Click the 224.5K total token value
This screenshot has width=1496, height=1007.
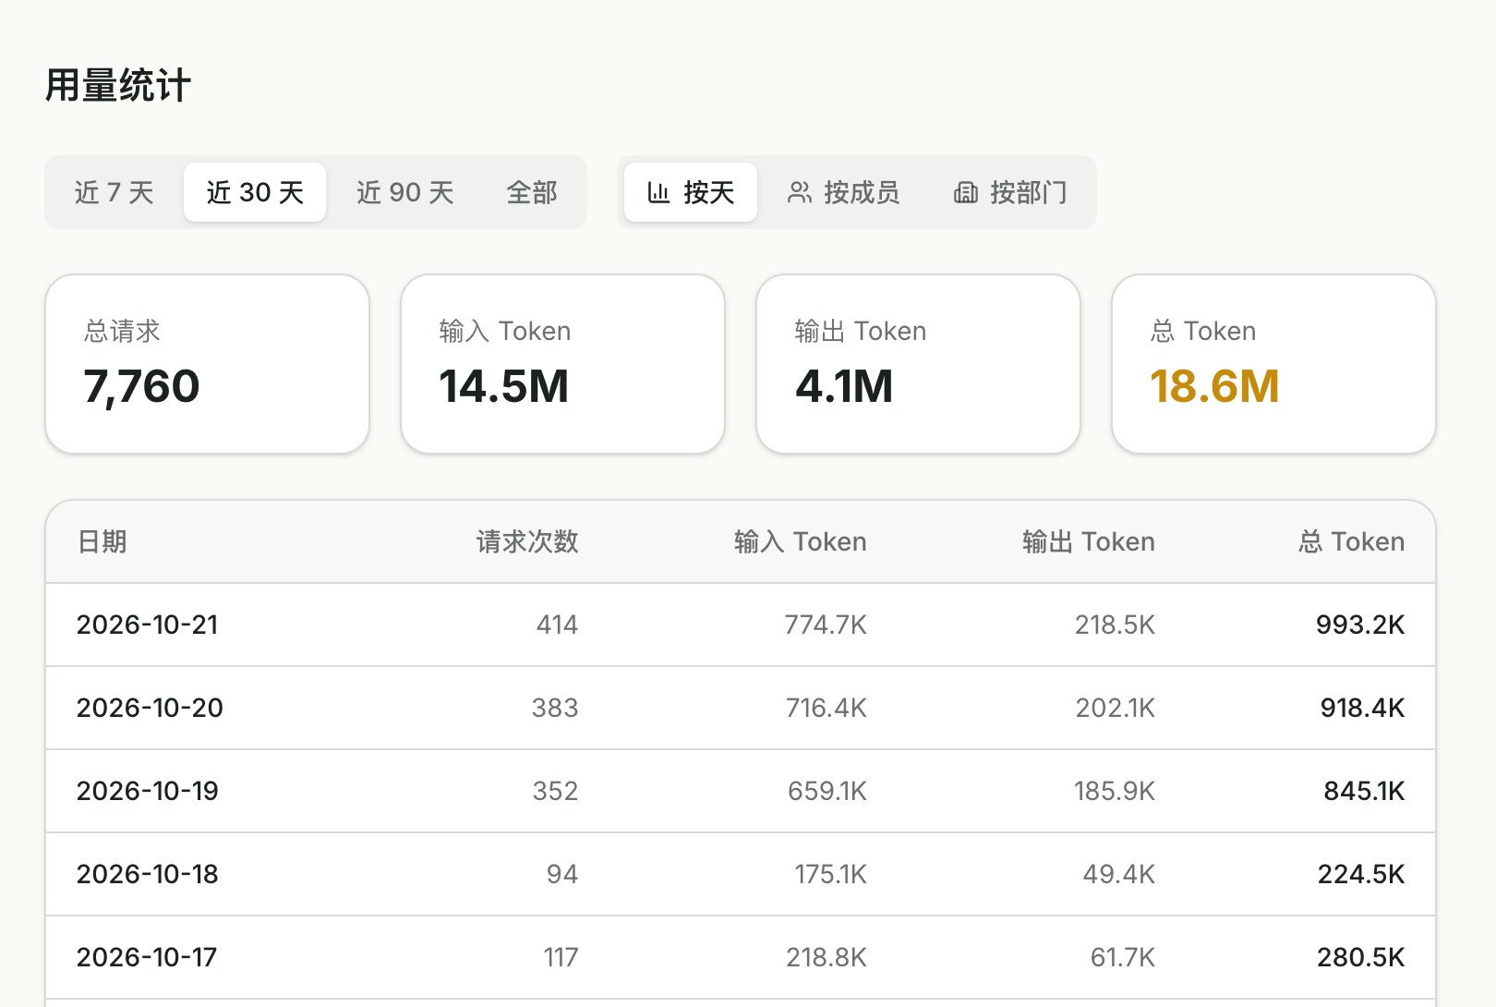(1361, 874)
